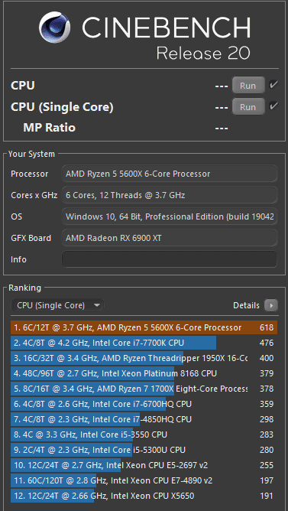Select the Ryzen 5 5600X ranking entry

(144, 327)
